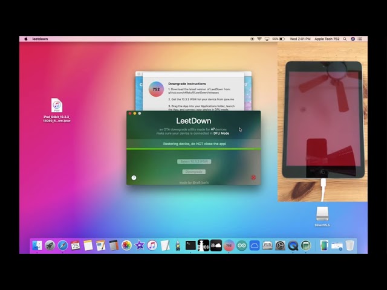Open Photos in the Dock
The width and height of the screenshot is (387, 290).
tap(126, 245)
